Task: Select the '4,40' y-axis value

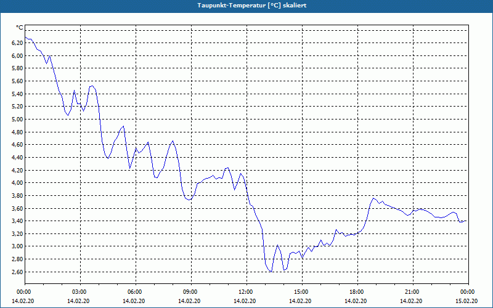Action: tap(18, 157)
